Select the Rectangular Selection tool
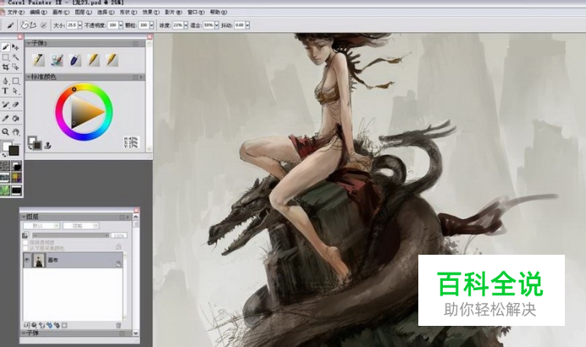This screenshot has height=347, width=586. (5, 58)
